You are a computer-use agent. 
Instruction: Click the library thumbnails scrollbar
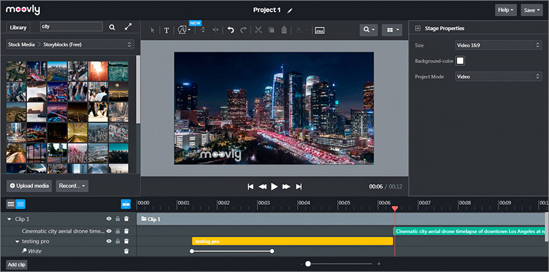coord(138,89)
